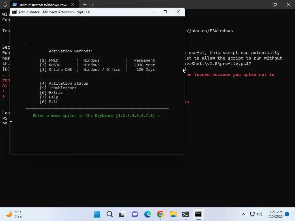Switch to Windows Terminal taskbar icon
295x221 pixels.
[186, 214]
